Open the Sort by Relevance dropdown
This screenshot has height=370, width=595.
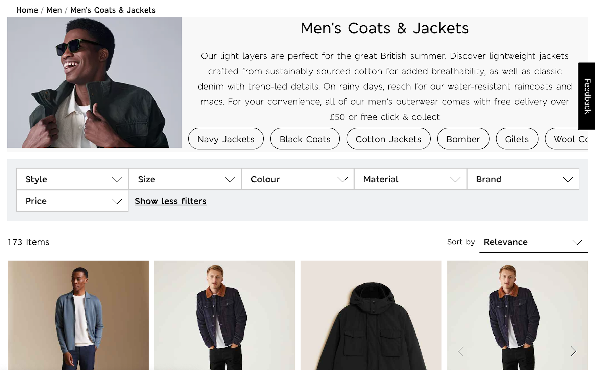pyautogui.click(x=533, y=242)
